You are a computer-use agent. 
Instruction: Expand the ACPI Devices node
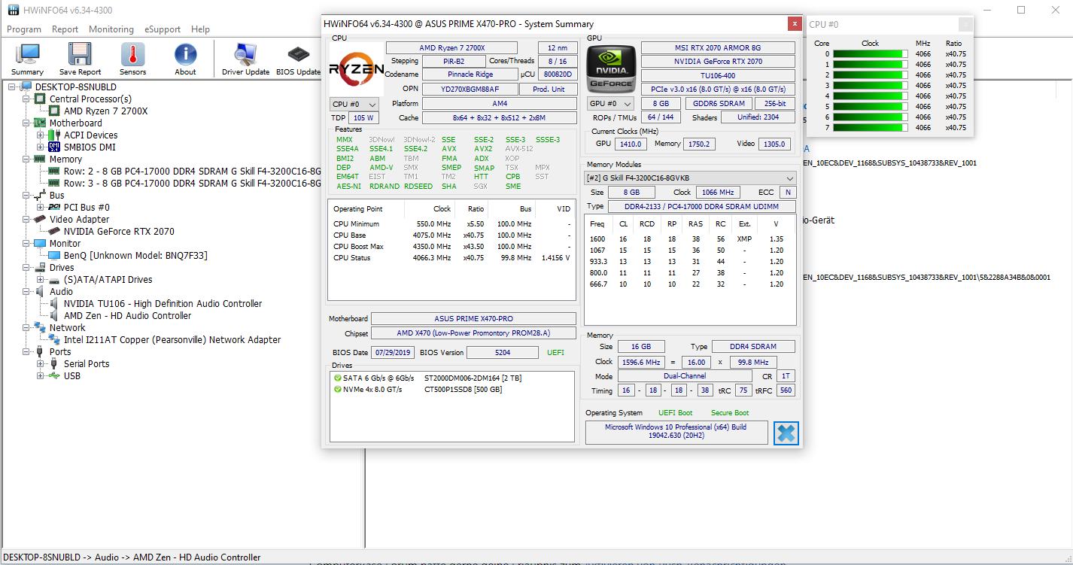[x=41, y=135]
